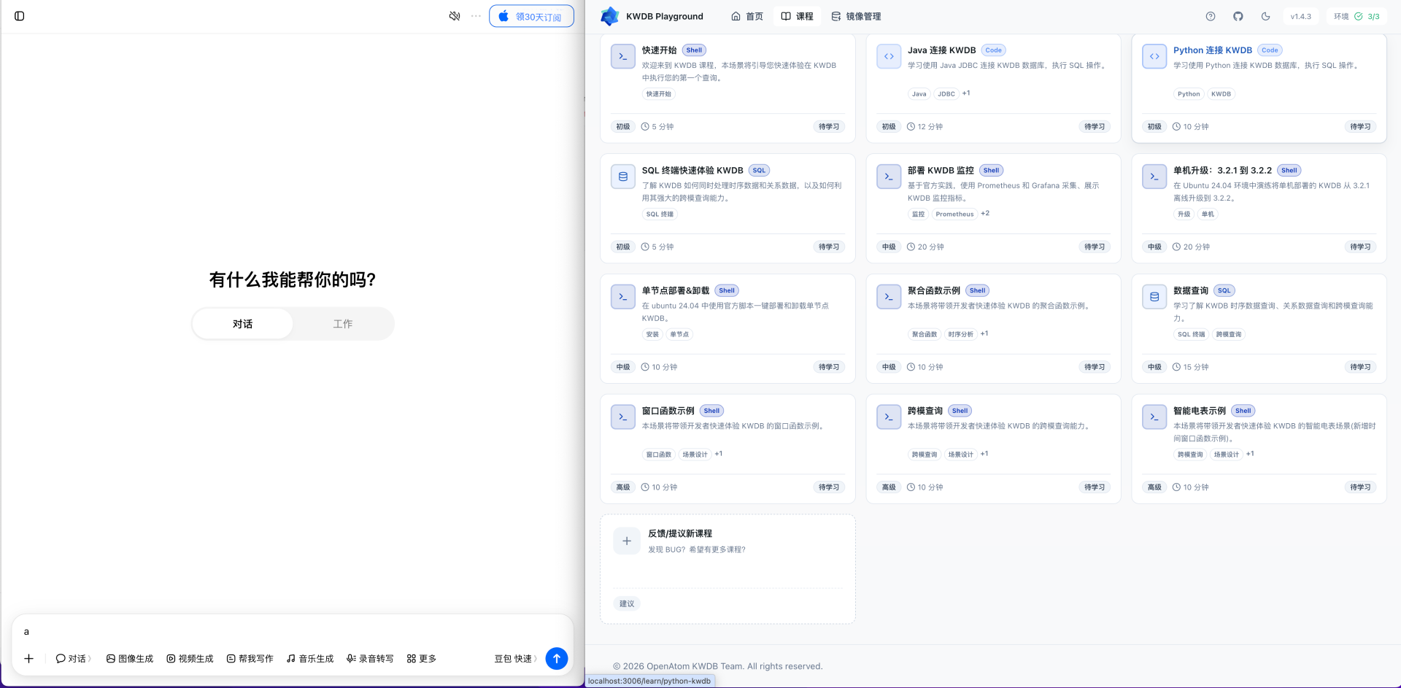Expand the 豆包 快速 model selector
The image size is (1401, 688).
515,659
